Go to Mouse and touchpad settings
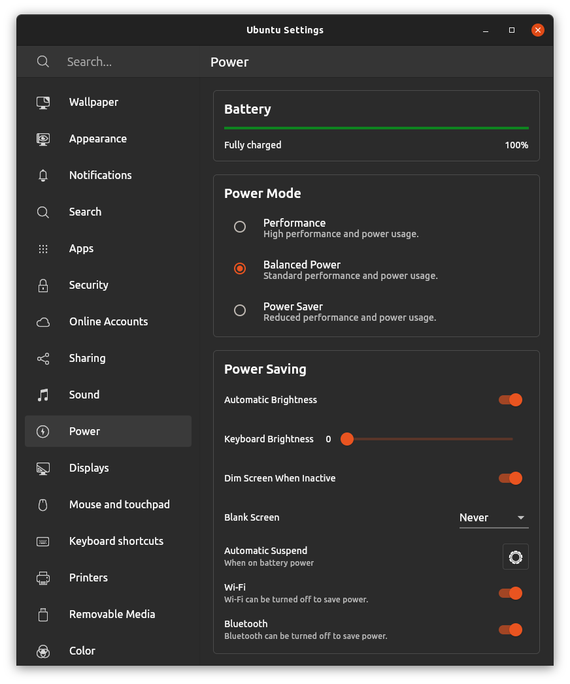 [109, 505]
